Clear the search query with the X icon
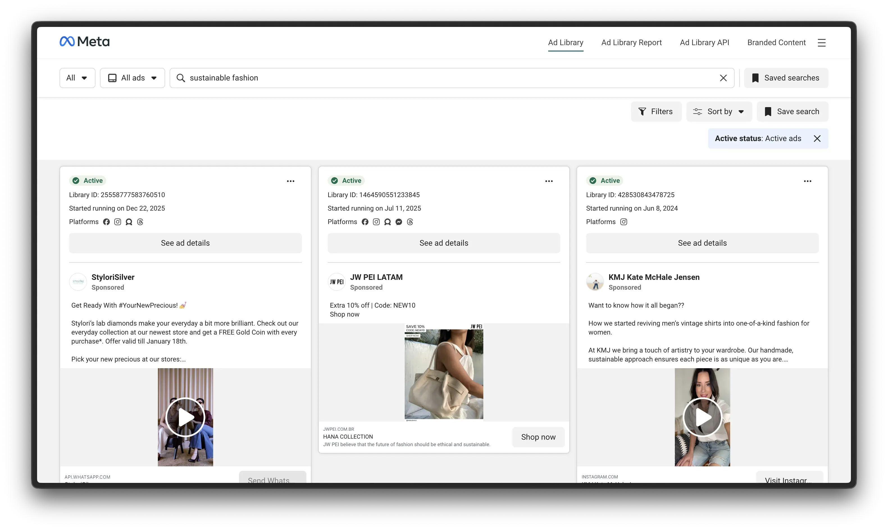888x530 pixels. click(723, 78)
